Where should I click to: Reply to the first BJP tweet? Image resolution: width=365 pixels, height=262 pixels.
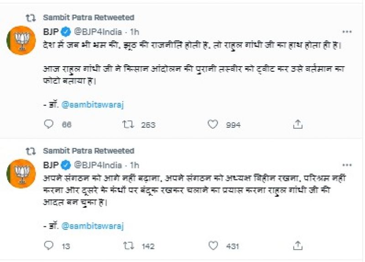[49, 124]
